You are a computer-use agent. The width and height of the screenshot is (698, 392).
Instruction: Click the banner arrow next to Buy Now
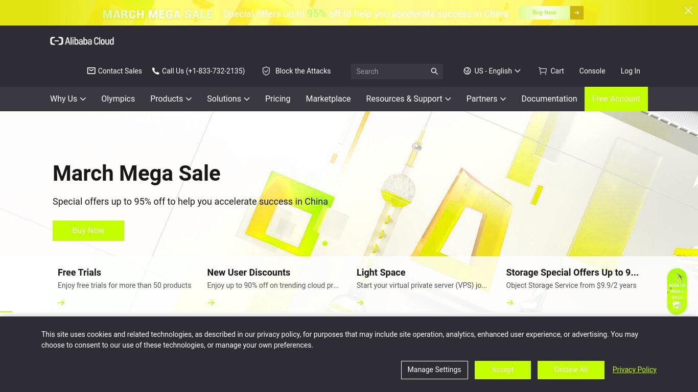pyautogui.click(x=577, y=13)
